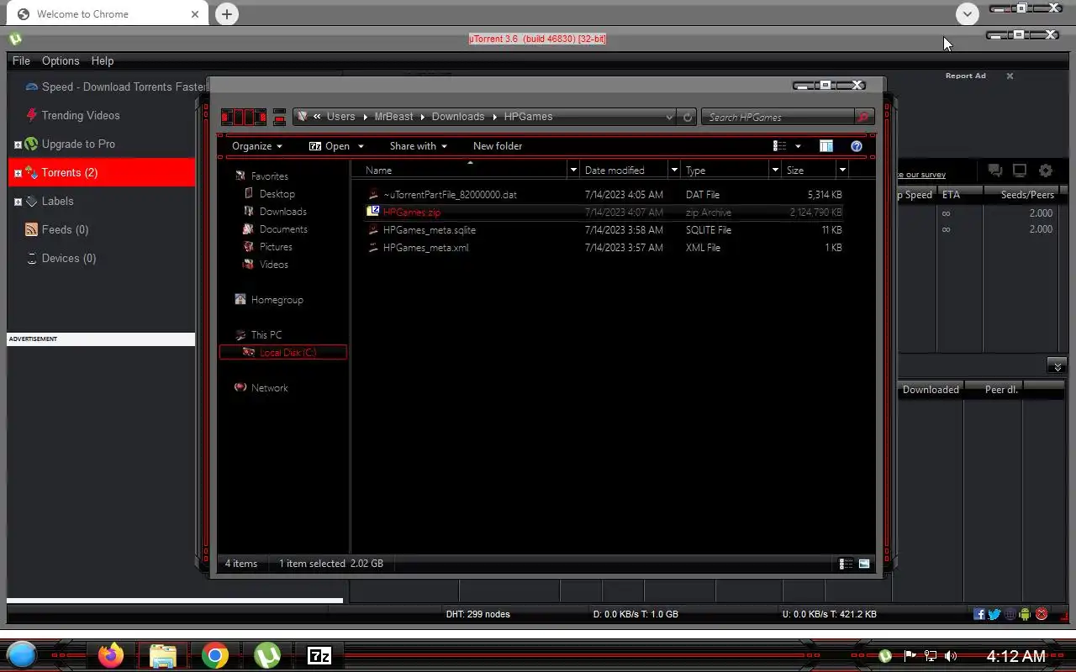Open address bar history dropdown

(x=669, y=117)
